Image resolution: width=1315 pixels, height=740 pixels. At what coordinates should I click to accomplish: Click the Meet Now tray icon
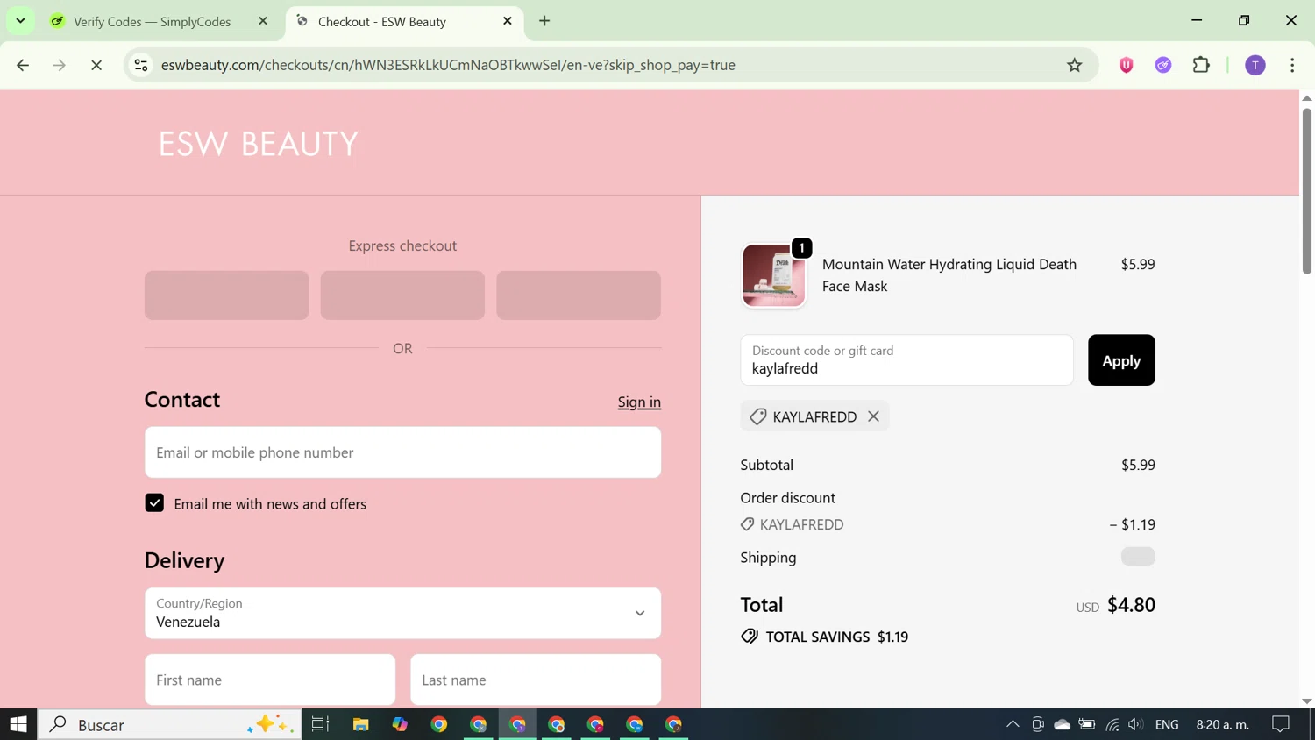point(1038,724)
